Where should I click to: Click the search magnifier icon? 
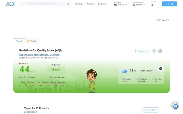pyautogui.click(x=22, y=4)
